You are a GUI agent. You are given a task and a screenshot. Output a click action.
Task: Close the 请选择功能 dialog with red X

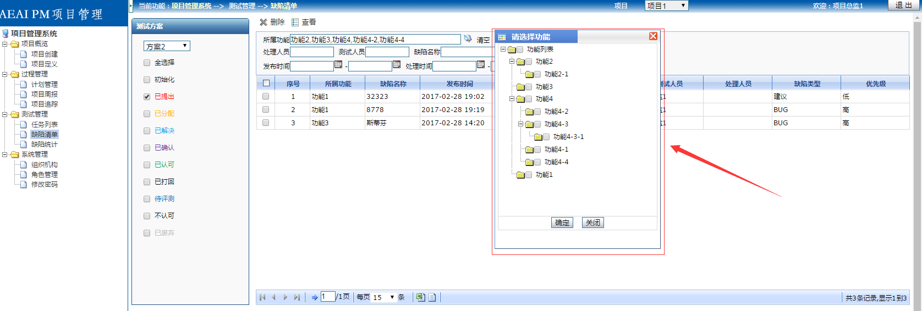click(653, 36)
